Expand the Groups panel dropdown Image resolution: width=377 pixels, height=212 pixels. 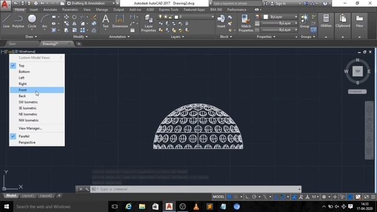click(307, 37)
